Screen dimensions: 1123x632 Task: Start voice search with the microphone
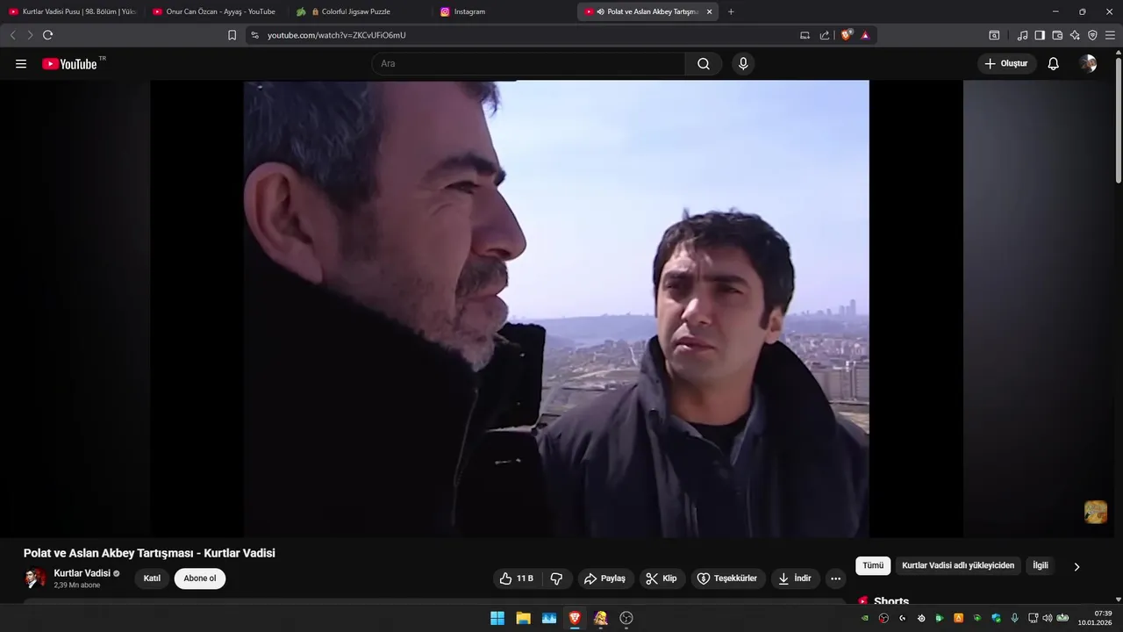743,64
